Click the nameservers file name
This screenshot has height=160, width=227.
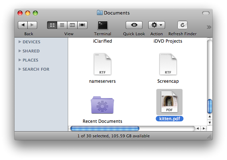102,81
